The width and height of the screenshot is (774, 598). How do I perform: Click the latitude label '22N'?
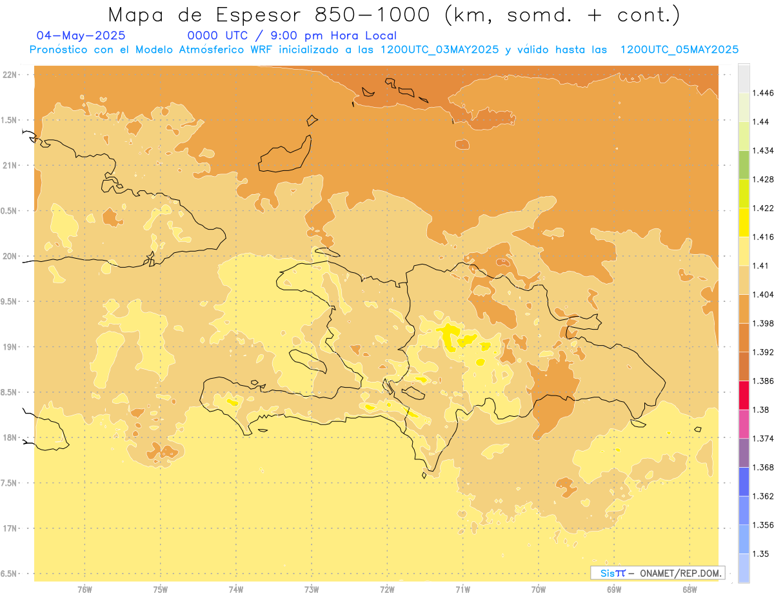pyautogui.click(x=10, y=75)
